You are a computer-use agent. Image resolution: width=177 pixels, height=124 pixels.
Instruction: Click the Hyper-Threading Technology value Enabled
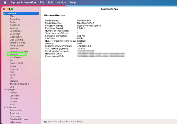pos(81,41)
